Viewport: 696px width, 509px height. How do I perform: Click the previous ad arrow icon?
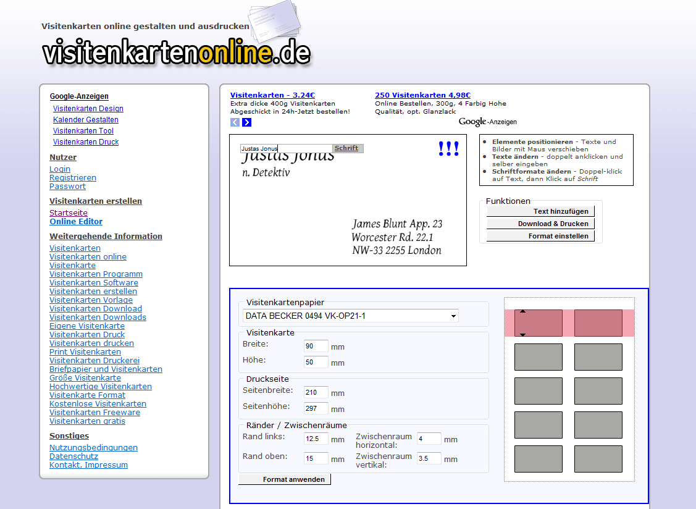point(235,122)
